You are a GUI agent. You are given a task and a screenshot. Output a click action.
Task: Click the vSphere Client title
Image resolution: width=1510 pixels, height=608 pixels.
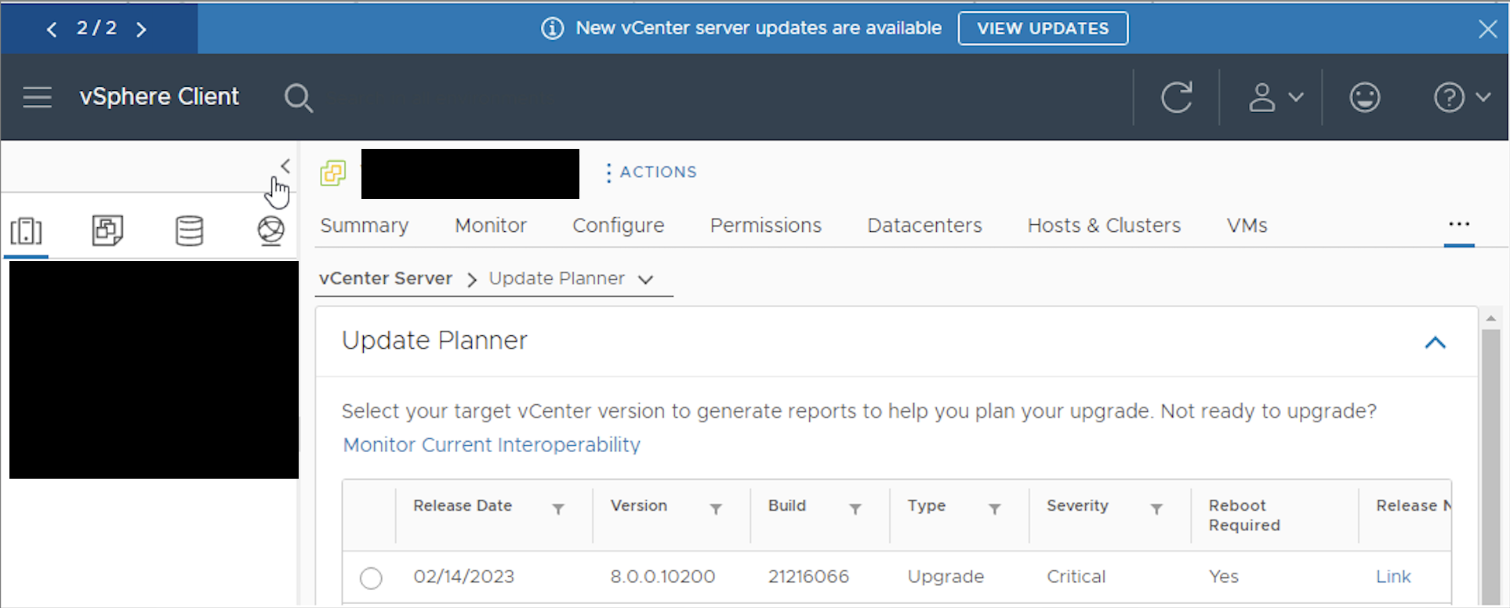coord(159,97)
